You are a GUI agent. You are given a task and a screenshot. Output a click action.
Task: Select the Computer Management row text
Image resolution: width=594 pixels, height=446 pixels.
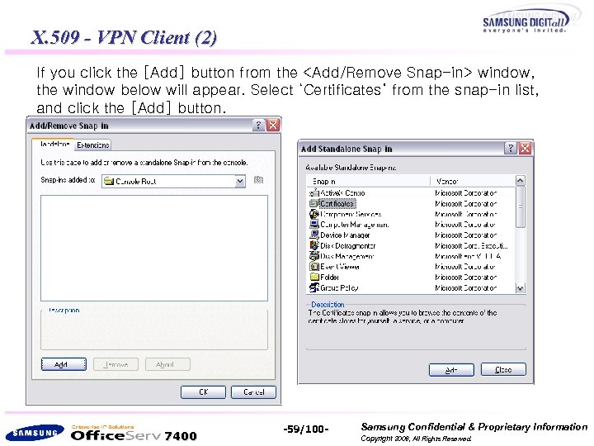(354, 224)
